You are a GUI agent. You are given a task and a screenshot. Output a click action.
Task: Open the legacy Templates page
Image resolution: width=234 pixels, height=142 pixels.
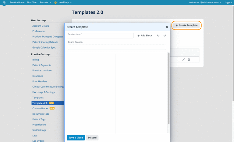click(x=38, y=98)
